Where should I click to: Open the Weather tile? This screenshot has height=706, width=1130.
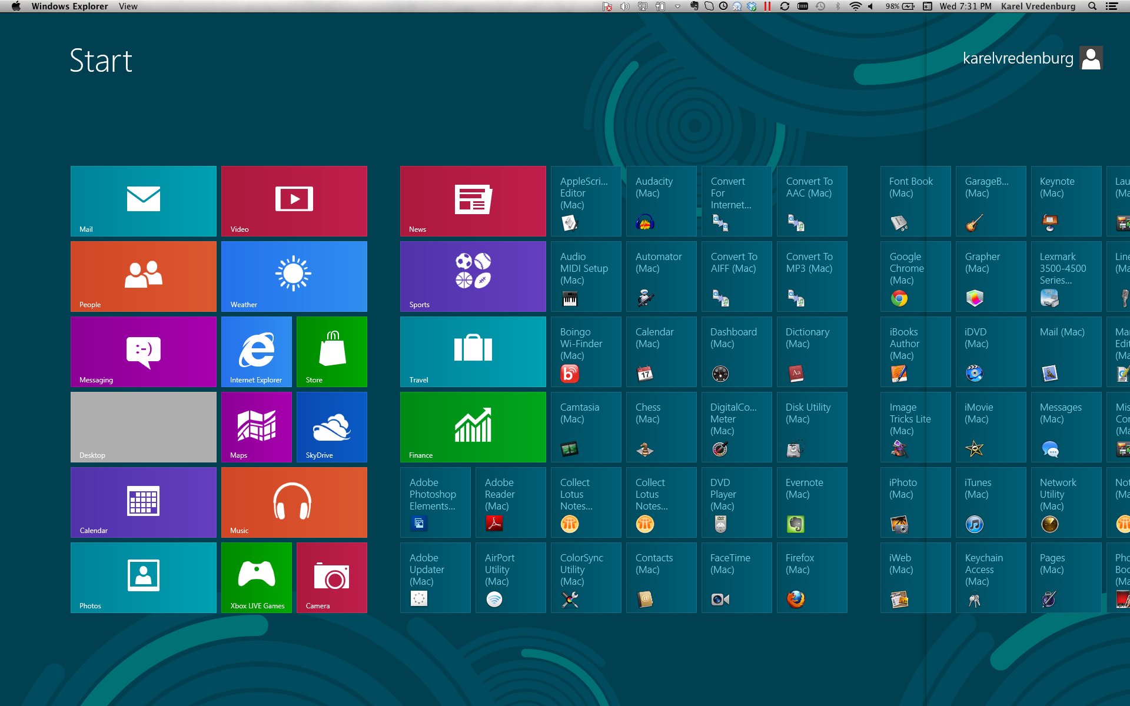[x=294, y=277]
